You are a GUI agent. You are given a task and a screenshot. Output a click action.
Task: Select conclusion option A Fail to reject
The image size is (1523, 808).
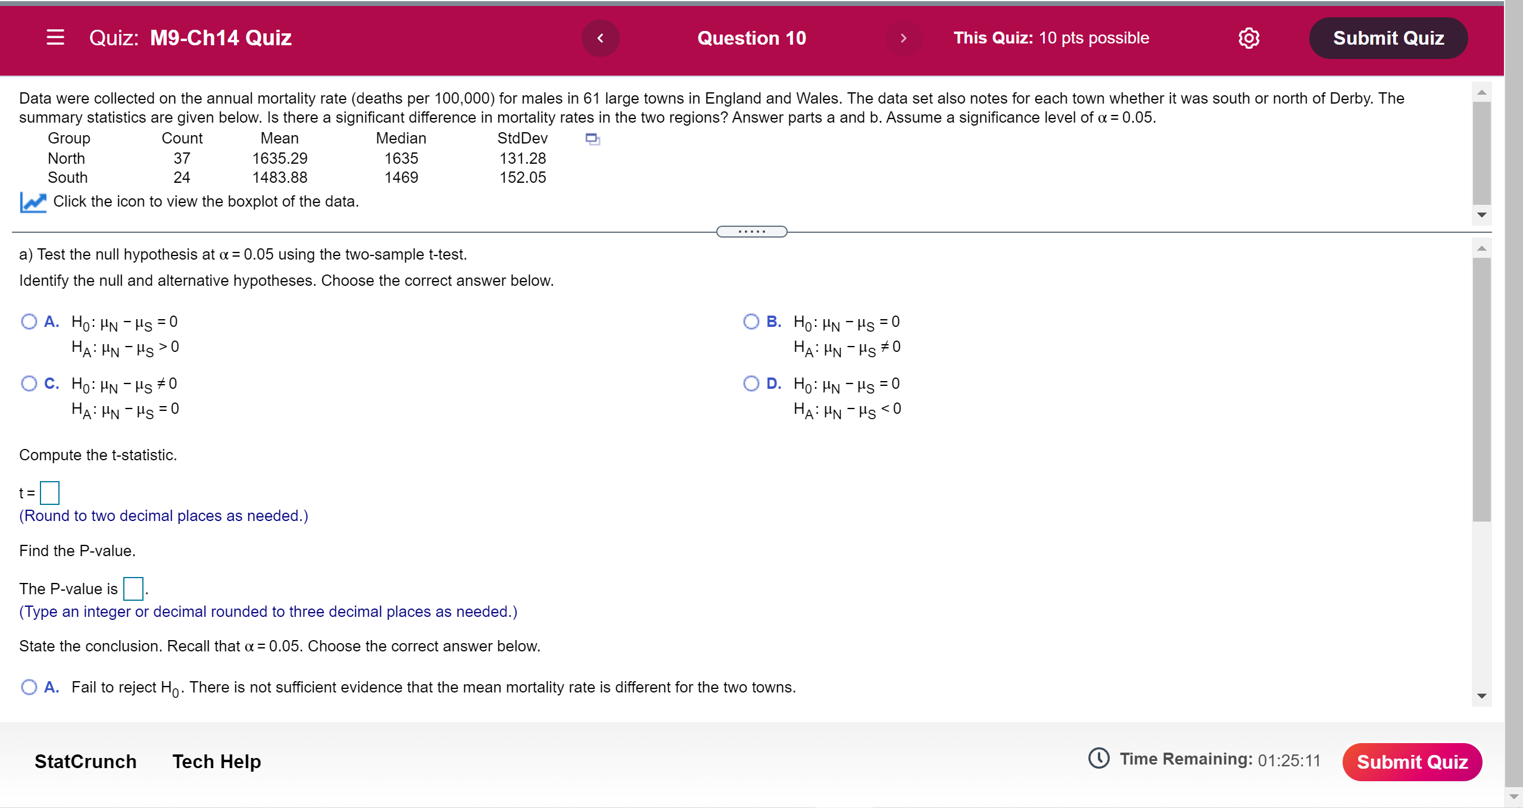pos(29,687)
